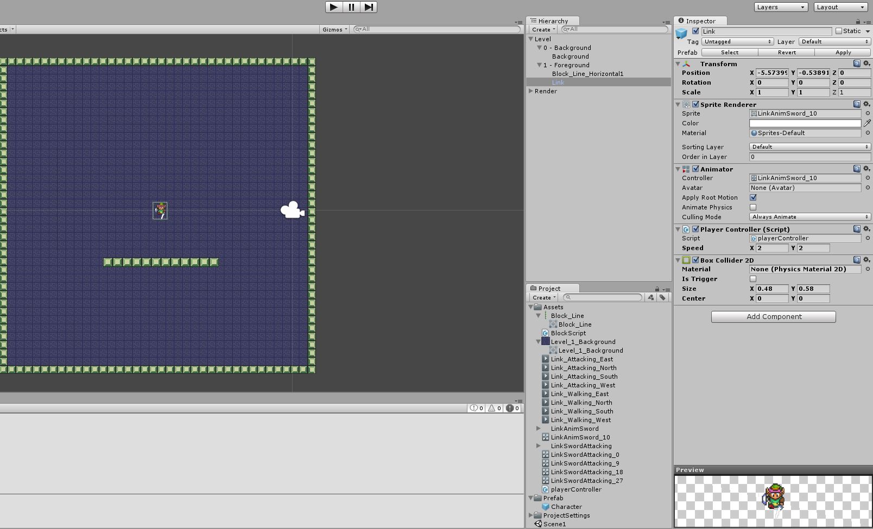Open the Gizmos menu in Scene view
The image size is (873, 529).
coord(333,29)
